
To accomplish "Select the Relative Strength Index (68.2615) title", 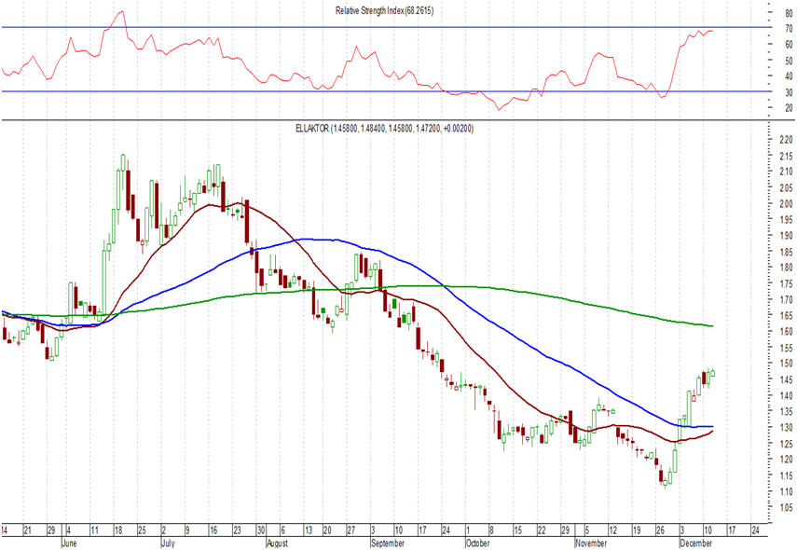I will (x=384, y=10).
